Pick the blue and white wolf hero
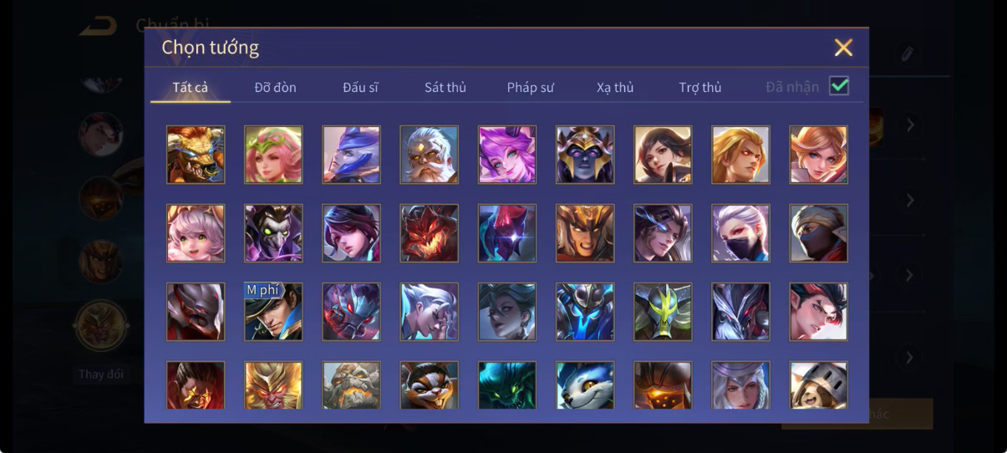 (x=585, y=385)
